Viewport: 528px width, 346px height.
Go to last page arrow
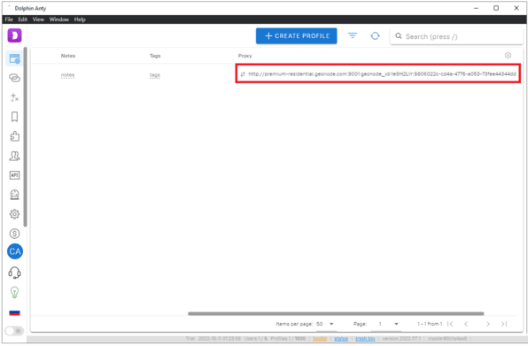[x=504, y=324]
